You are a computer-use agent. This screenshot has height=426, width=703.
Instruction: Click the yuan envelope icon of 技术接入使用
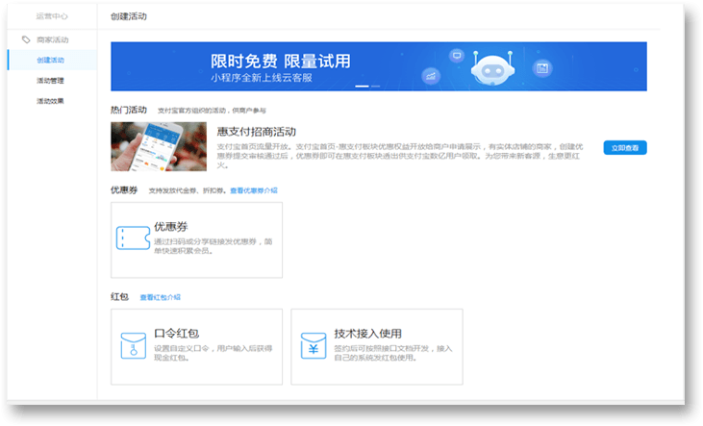313,345
